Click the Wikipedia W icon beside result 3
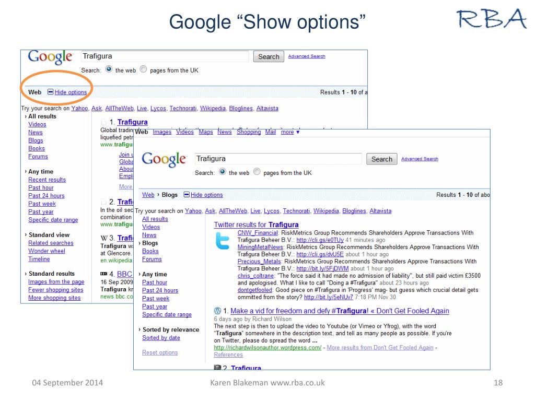The width and height of the screenshot is (535, 401). pyautogui.click(x=104, y=238)
